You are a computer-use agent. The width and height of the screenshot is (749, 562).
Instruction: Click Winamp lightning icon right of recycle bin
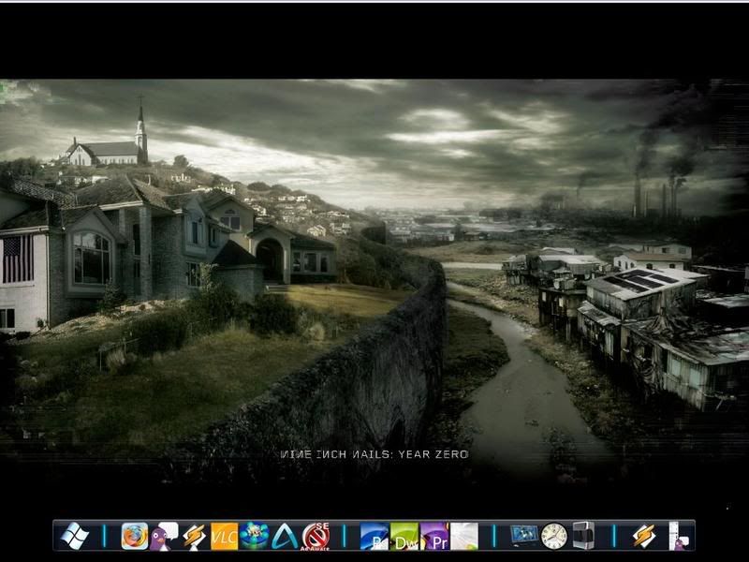(643, 536)
